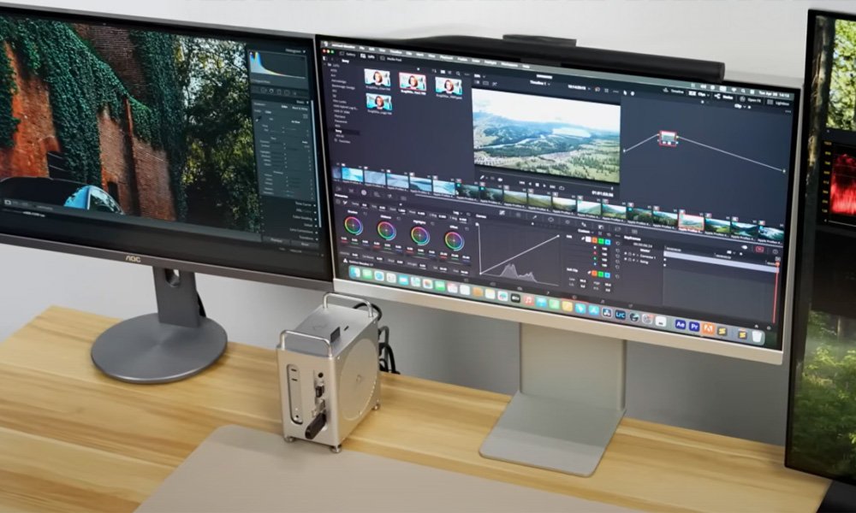Open the Media Pool panel
856x513 pixels.
point(390,59)
